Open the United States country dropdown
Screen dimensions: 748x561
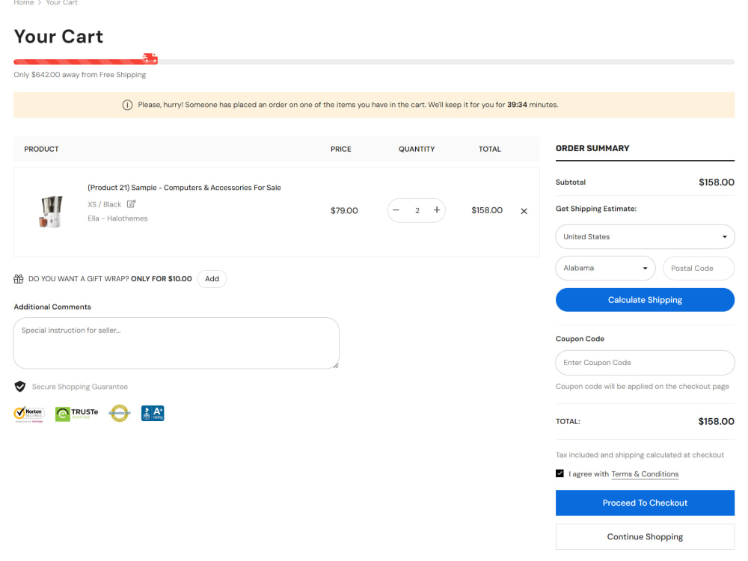coord(645,236)
